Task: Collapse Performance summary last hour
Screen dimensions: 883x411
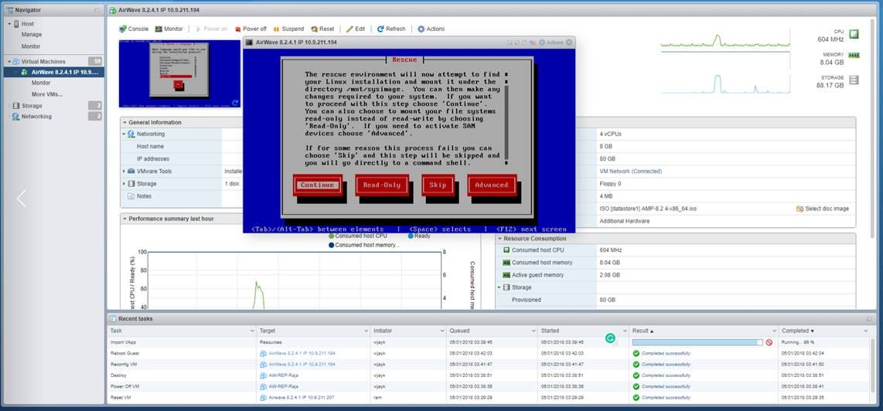Action: 124,219
